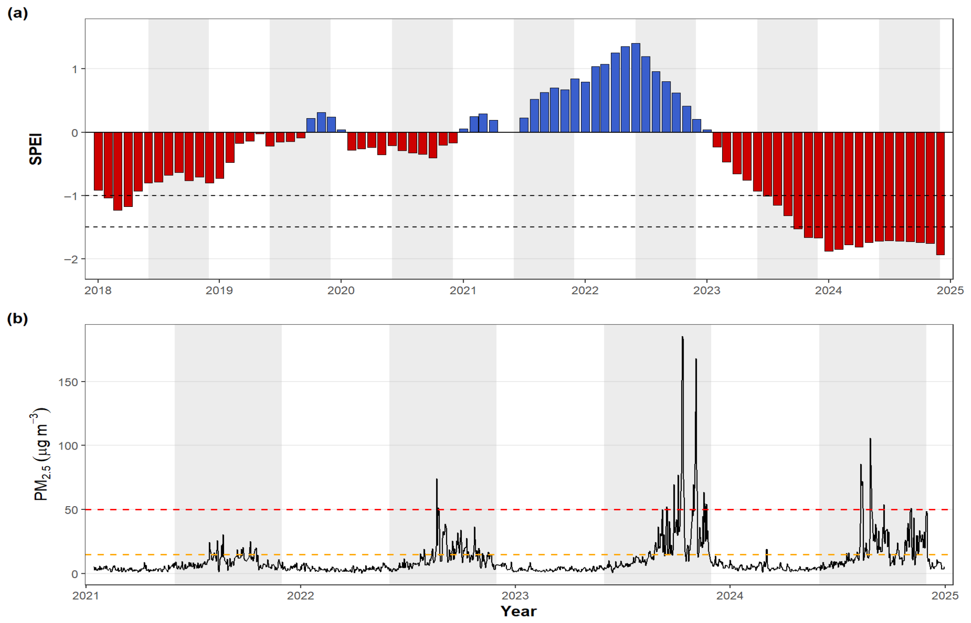This screenshot has width=971, height=623.
Task: Click the lowest red SPEI bar near 2025
Action: (x=940, y=194)
